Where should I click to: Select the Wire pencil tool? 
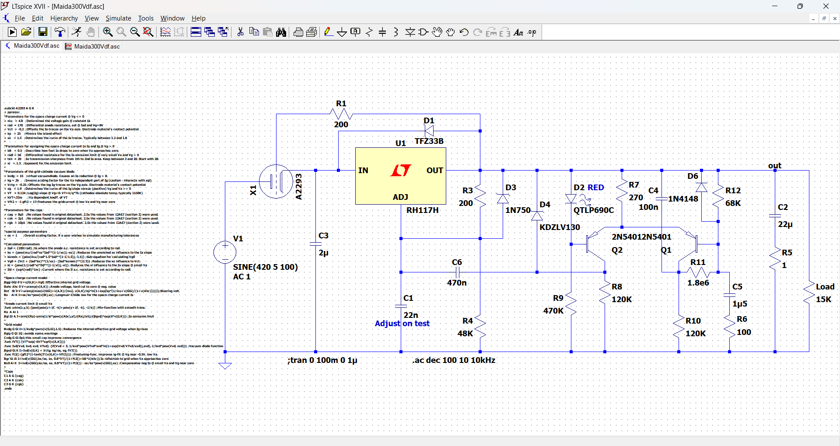329,32
